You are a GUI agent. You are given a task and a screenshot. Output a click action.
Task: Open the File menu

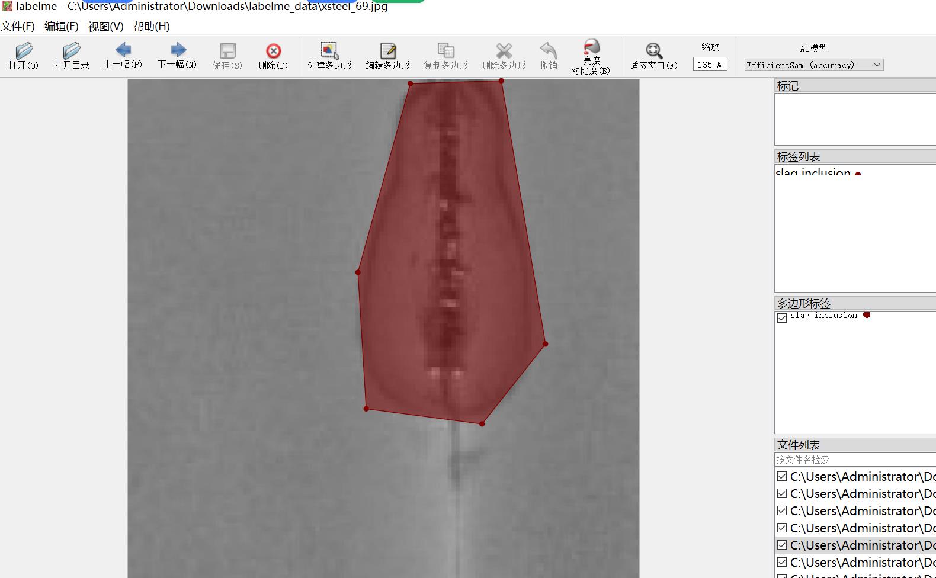pyautogui.click(x=18, y=27)
